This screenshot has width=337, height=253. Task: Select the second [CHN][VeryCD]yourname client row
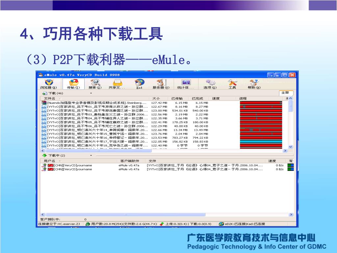(x=167, y=169)
